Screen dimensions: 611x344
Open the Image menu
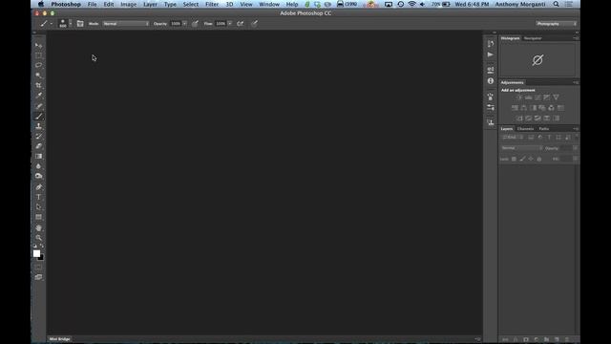tap(128, 4)
